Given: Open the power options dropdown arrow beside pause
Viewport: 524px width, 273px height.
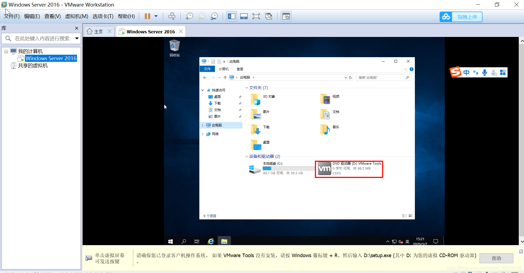Looking at the screenshot, I should 156,16.
